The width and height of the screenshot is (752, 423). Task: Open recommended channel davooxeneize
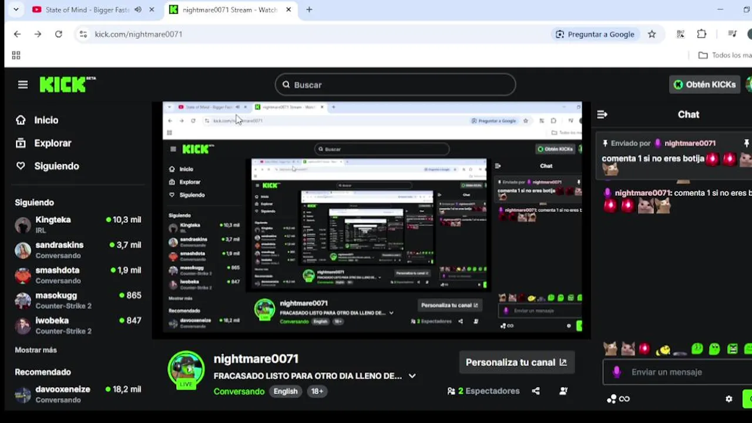(78, 394)
